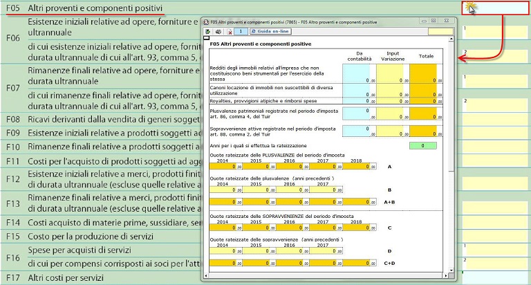Click the 'Da contabilità' column header
Viewport: 531px width, 285px height.
pos(360,56)
